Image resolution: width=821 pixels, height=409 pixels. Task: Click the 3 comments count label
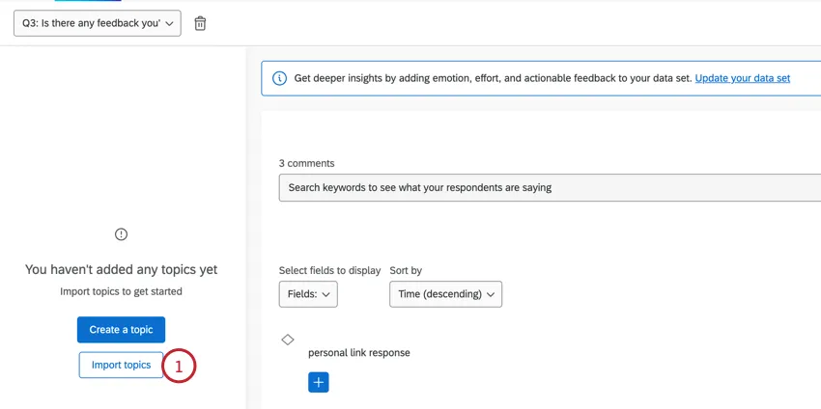[307, 163]
